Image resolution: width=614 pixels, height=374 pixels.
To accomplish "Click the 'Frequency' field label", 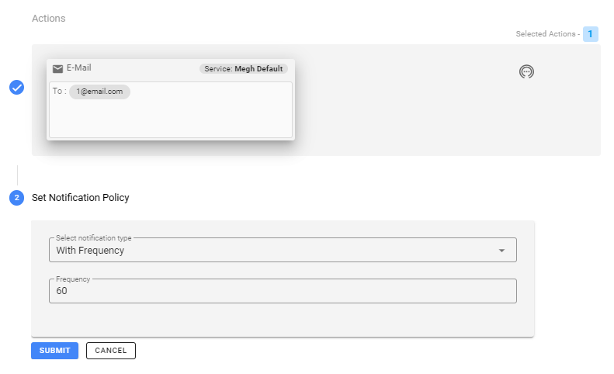I will 74,279.
